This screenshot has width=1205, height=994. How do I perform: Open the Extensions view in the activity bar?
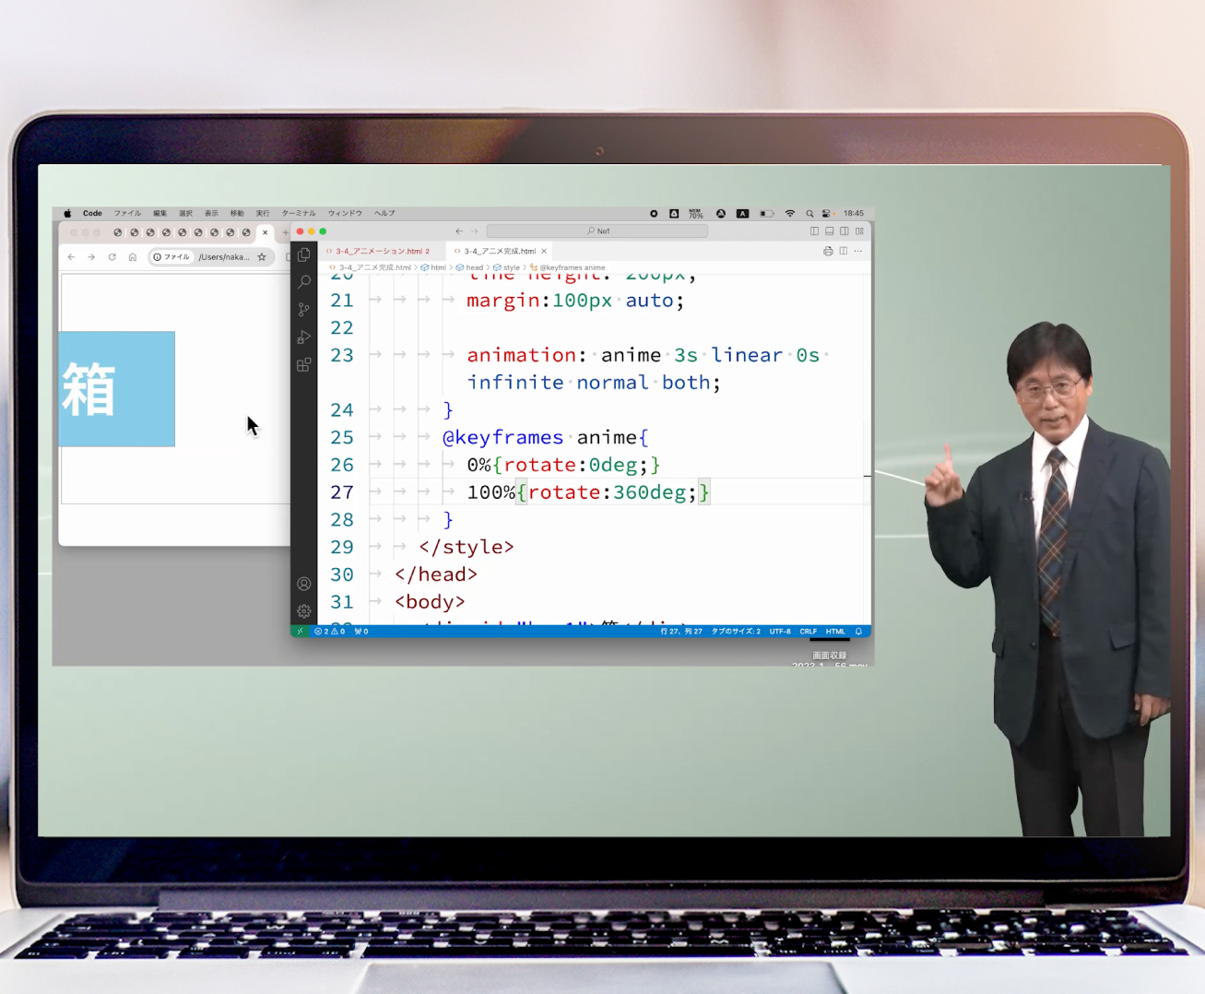tap(304, 365)
